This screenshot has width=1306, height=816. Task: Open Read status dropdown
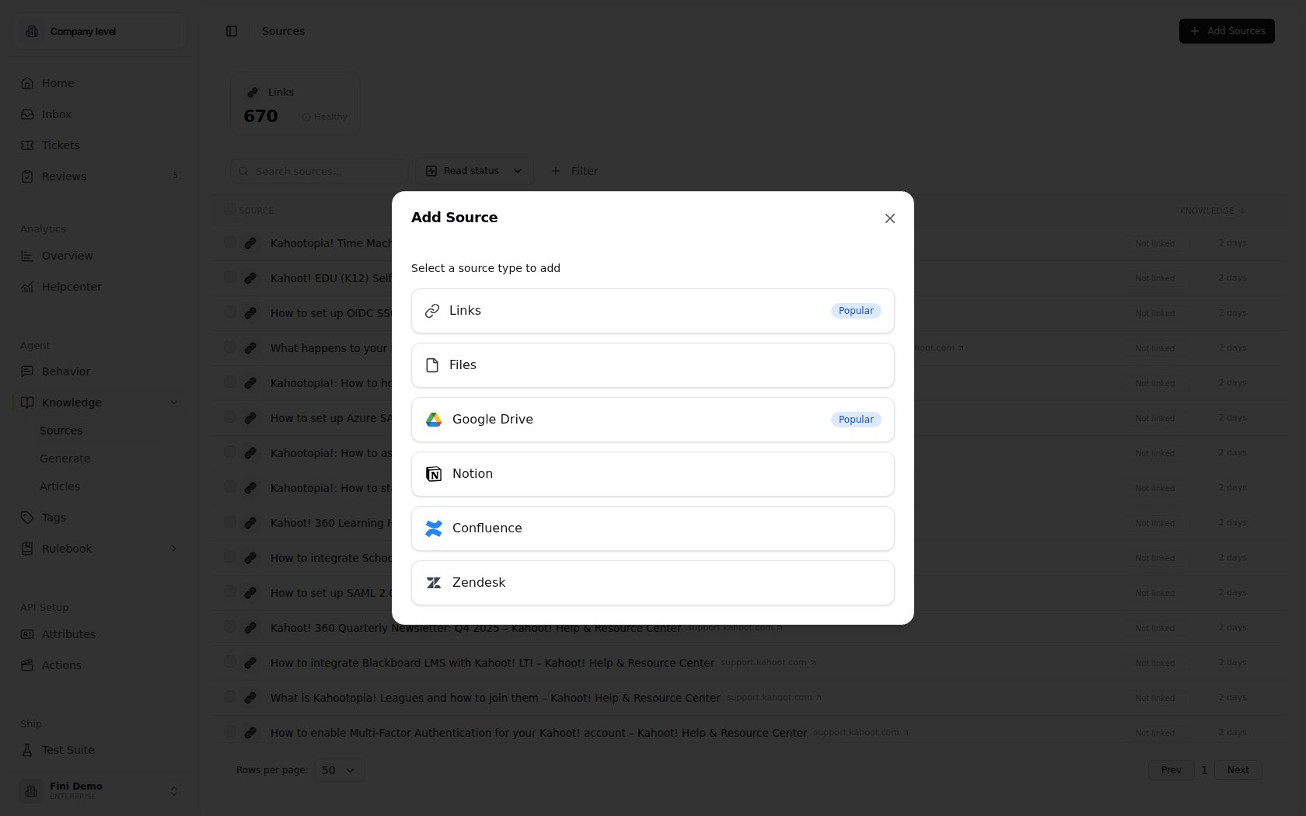(474, 171)
